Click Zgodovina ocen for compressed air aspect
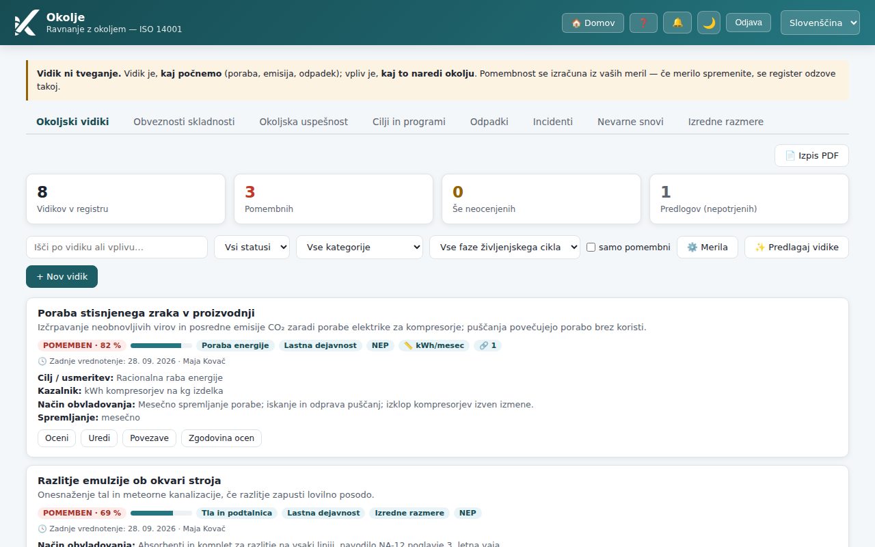875x547 pixels. 221,438
